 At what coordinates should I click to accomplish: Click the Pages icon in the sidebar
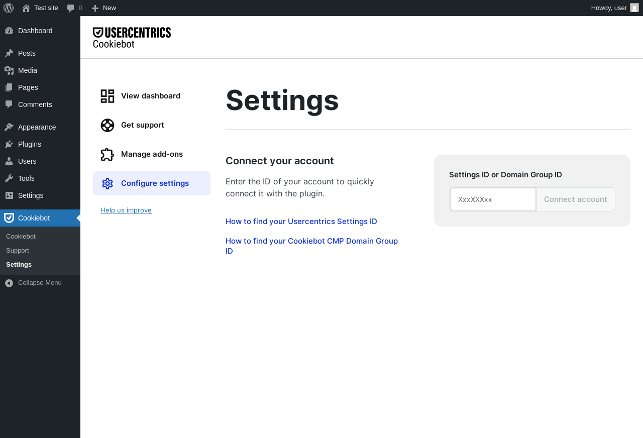tap(9, 87)
